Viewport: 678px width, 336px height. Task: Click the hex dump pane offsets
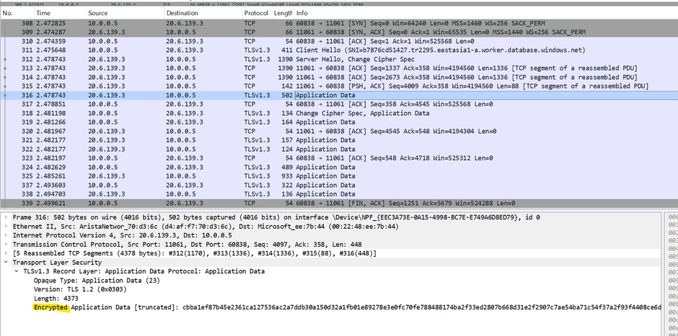[672, 274]
